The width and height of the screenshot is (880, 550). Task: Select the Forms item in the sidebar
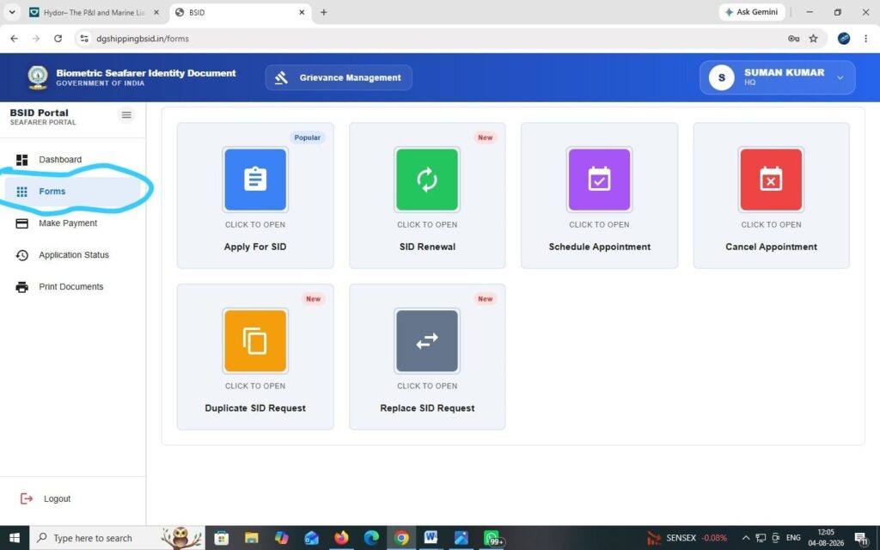[x=72, y=192]
